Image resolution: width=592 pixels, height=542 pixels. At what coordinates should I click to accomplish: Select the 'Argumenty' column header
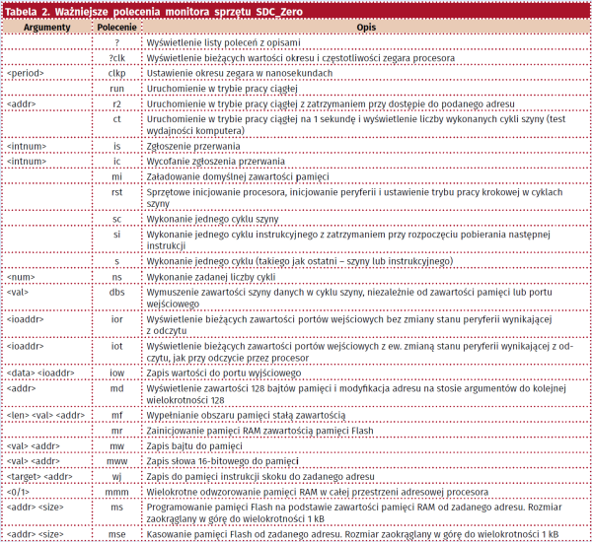(46, 30)
